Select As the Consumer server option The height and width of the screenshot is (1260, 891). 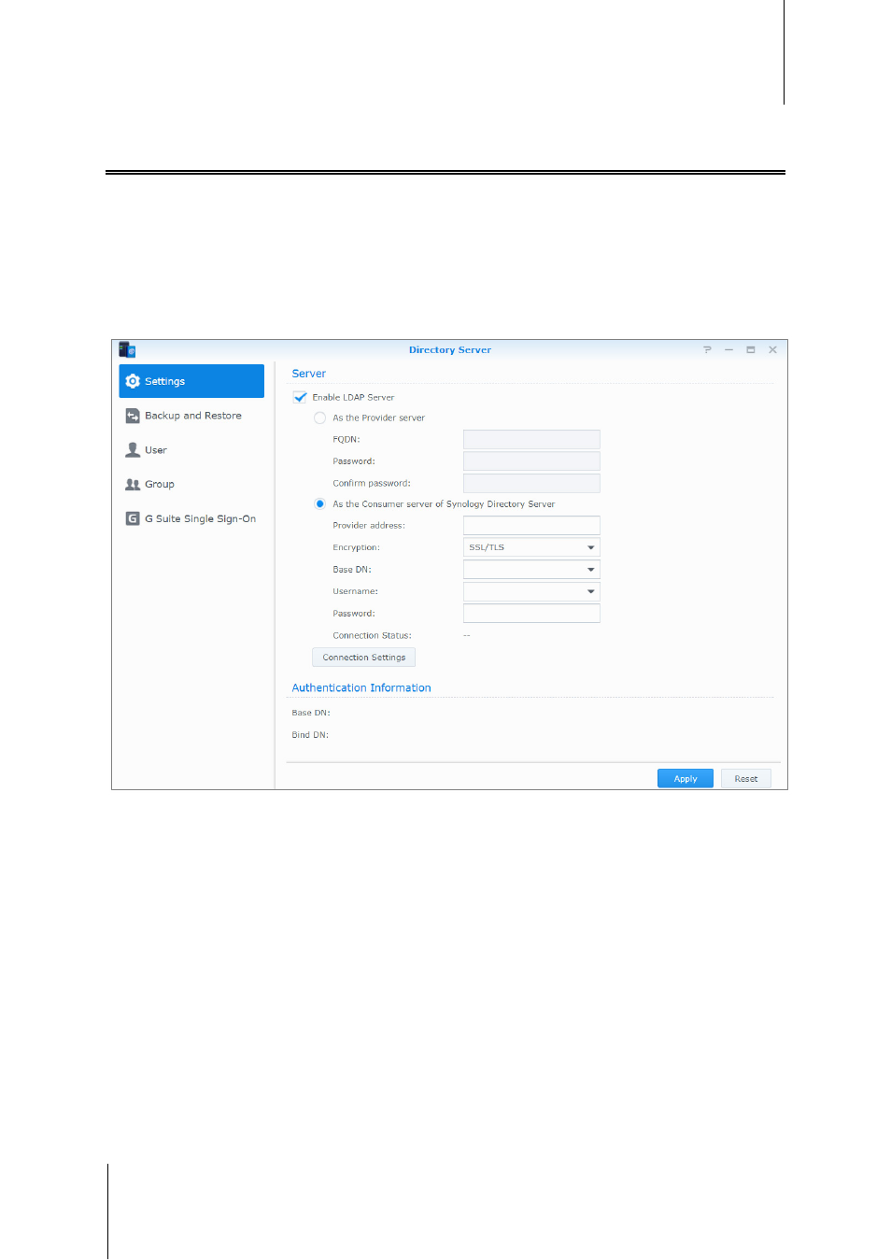click(x=320, y=504)
